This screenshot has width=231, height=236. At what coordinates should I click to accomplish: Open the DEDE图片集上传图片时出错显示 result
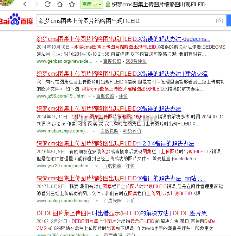pyautogui.click(x=124, y=213)
